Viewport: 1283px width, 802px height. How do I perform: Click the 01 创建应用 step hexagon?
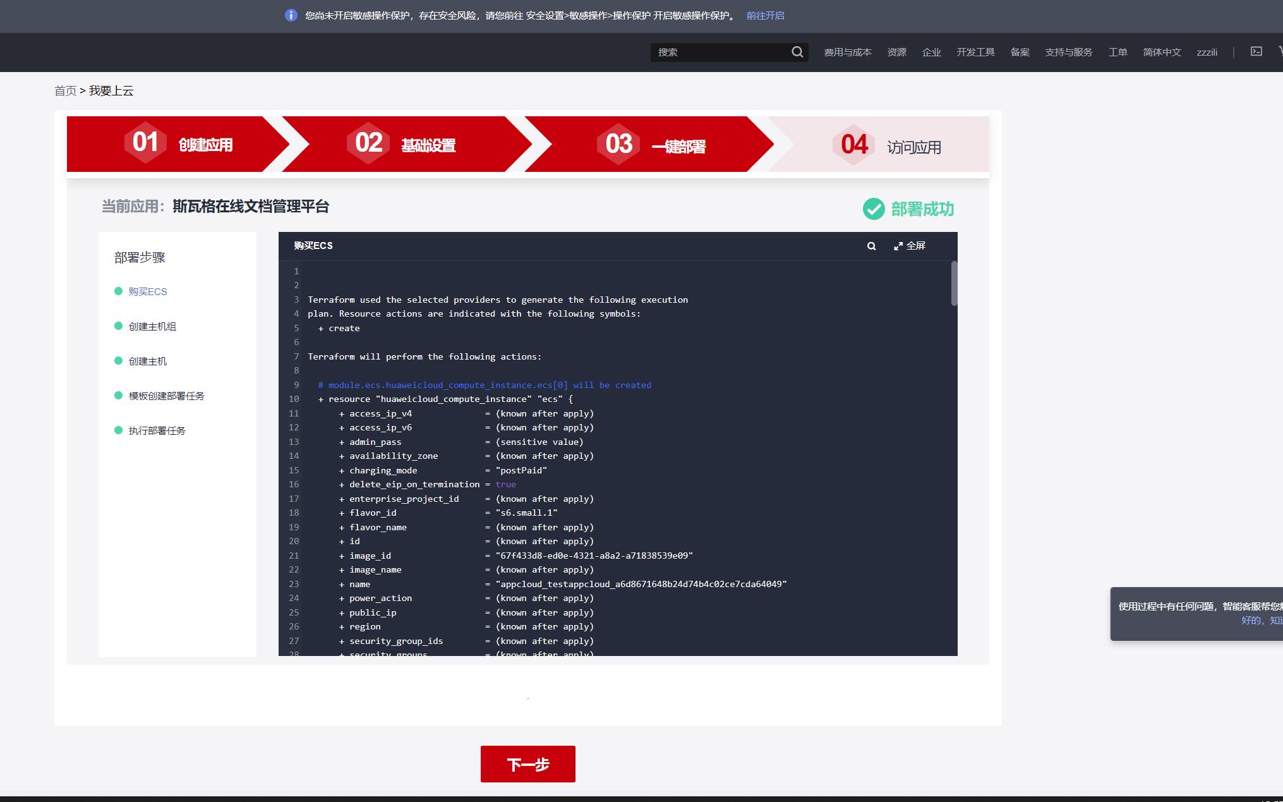click(x=145, y=143)
